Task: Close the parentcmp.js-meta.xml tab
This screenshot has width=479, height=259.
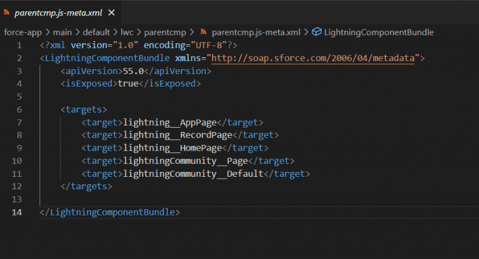Action: pos(111,12)
